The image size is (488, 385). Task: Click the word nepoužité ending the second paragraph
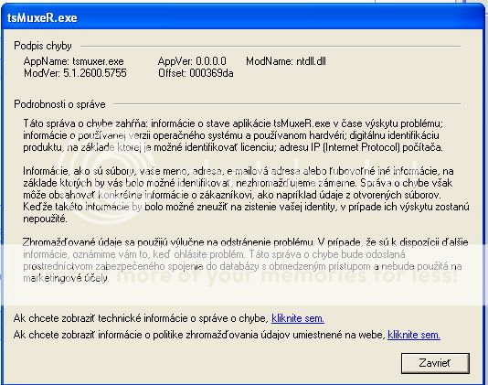45,219
